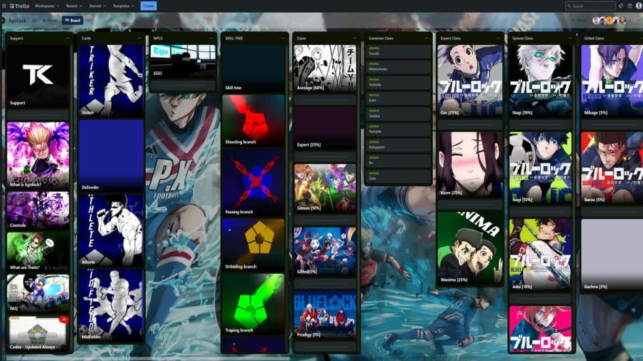Open the EGO card in NPCS
The height and width of the screenshot is (361, 643).
(x=183, y=61)
